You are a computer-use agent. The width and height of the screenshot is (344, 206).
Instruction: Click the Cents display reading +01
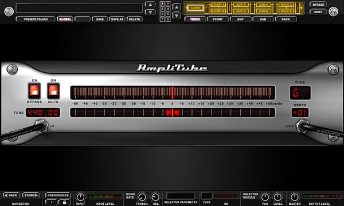tap(300, 113)
